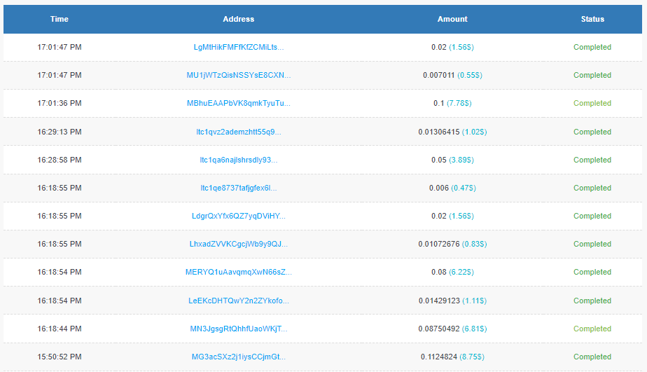Click address ltc1qe8737tafjgfex6l
Screen dimensions: 647x372
click(x=238, y=188)
